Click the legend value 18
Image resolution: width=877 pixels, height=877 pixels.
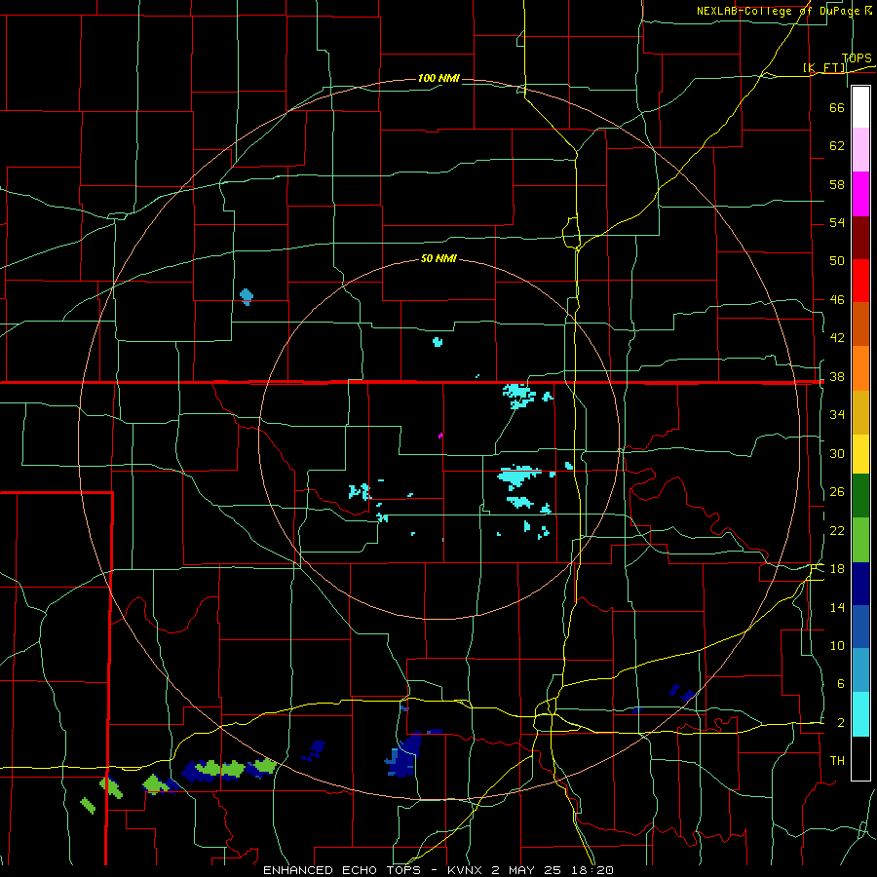837,569
